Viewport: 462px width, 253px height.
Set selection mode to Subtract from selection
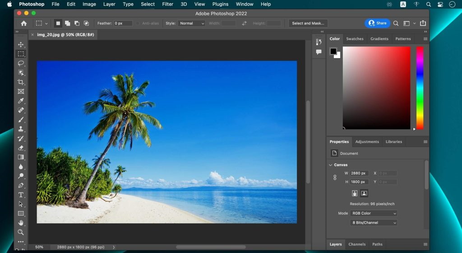click(x=77, y=23)
